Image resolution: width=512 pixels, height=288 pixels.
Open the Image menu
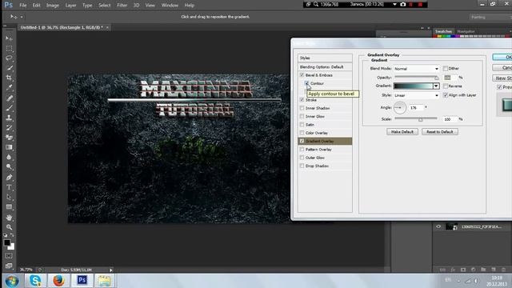pos(53,6)
